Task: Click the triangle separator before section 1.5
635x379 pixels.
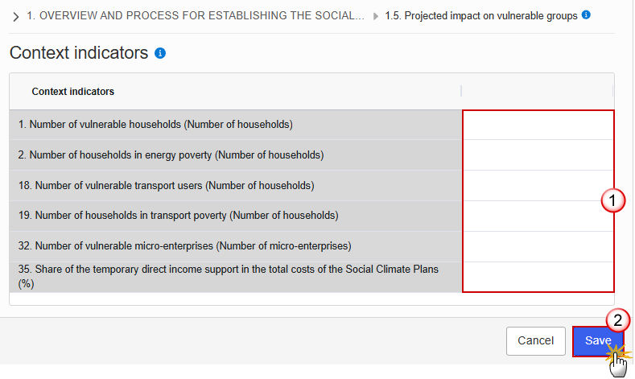Action: click(x=375, y=16)
